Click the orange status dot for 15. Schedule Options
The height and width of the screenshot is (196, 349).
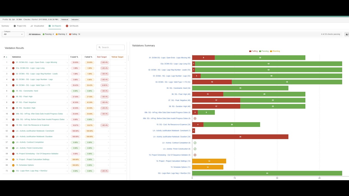(x=13, y=165)
